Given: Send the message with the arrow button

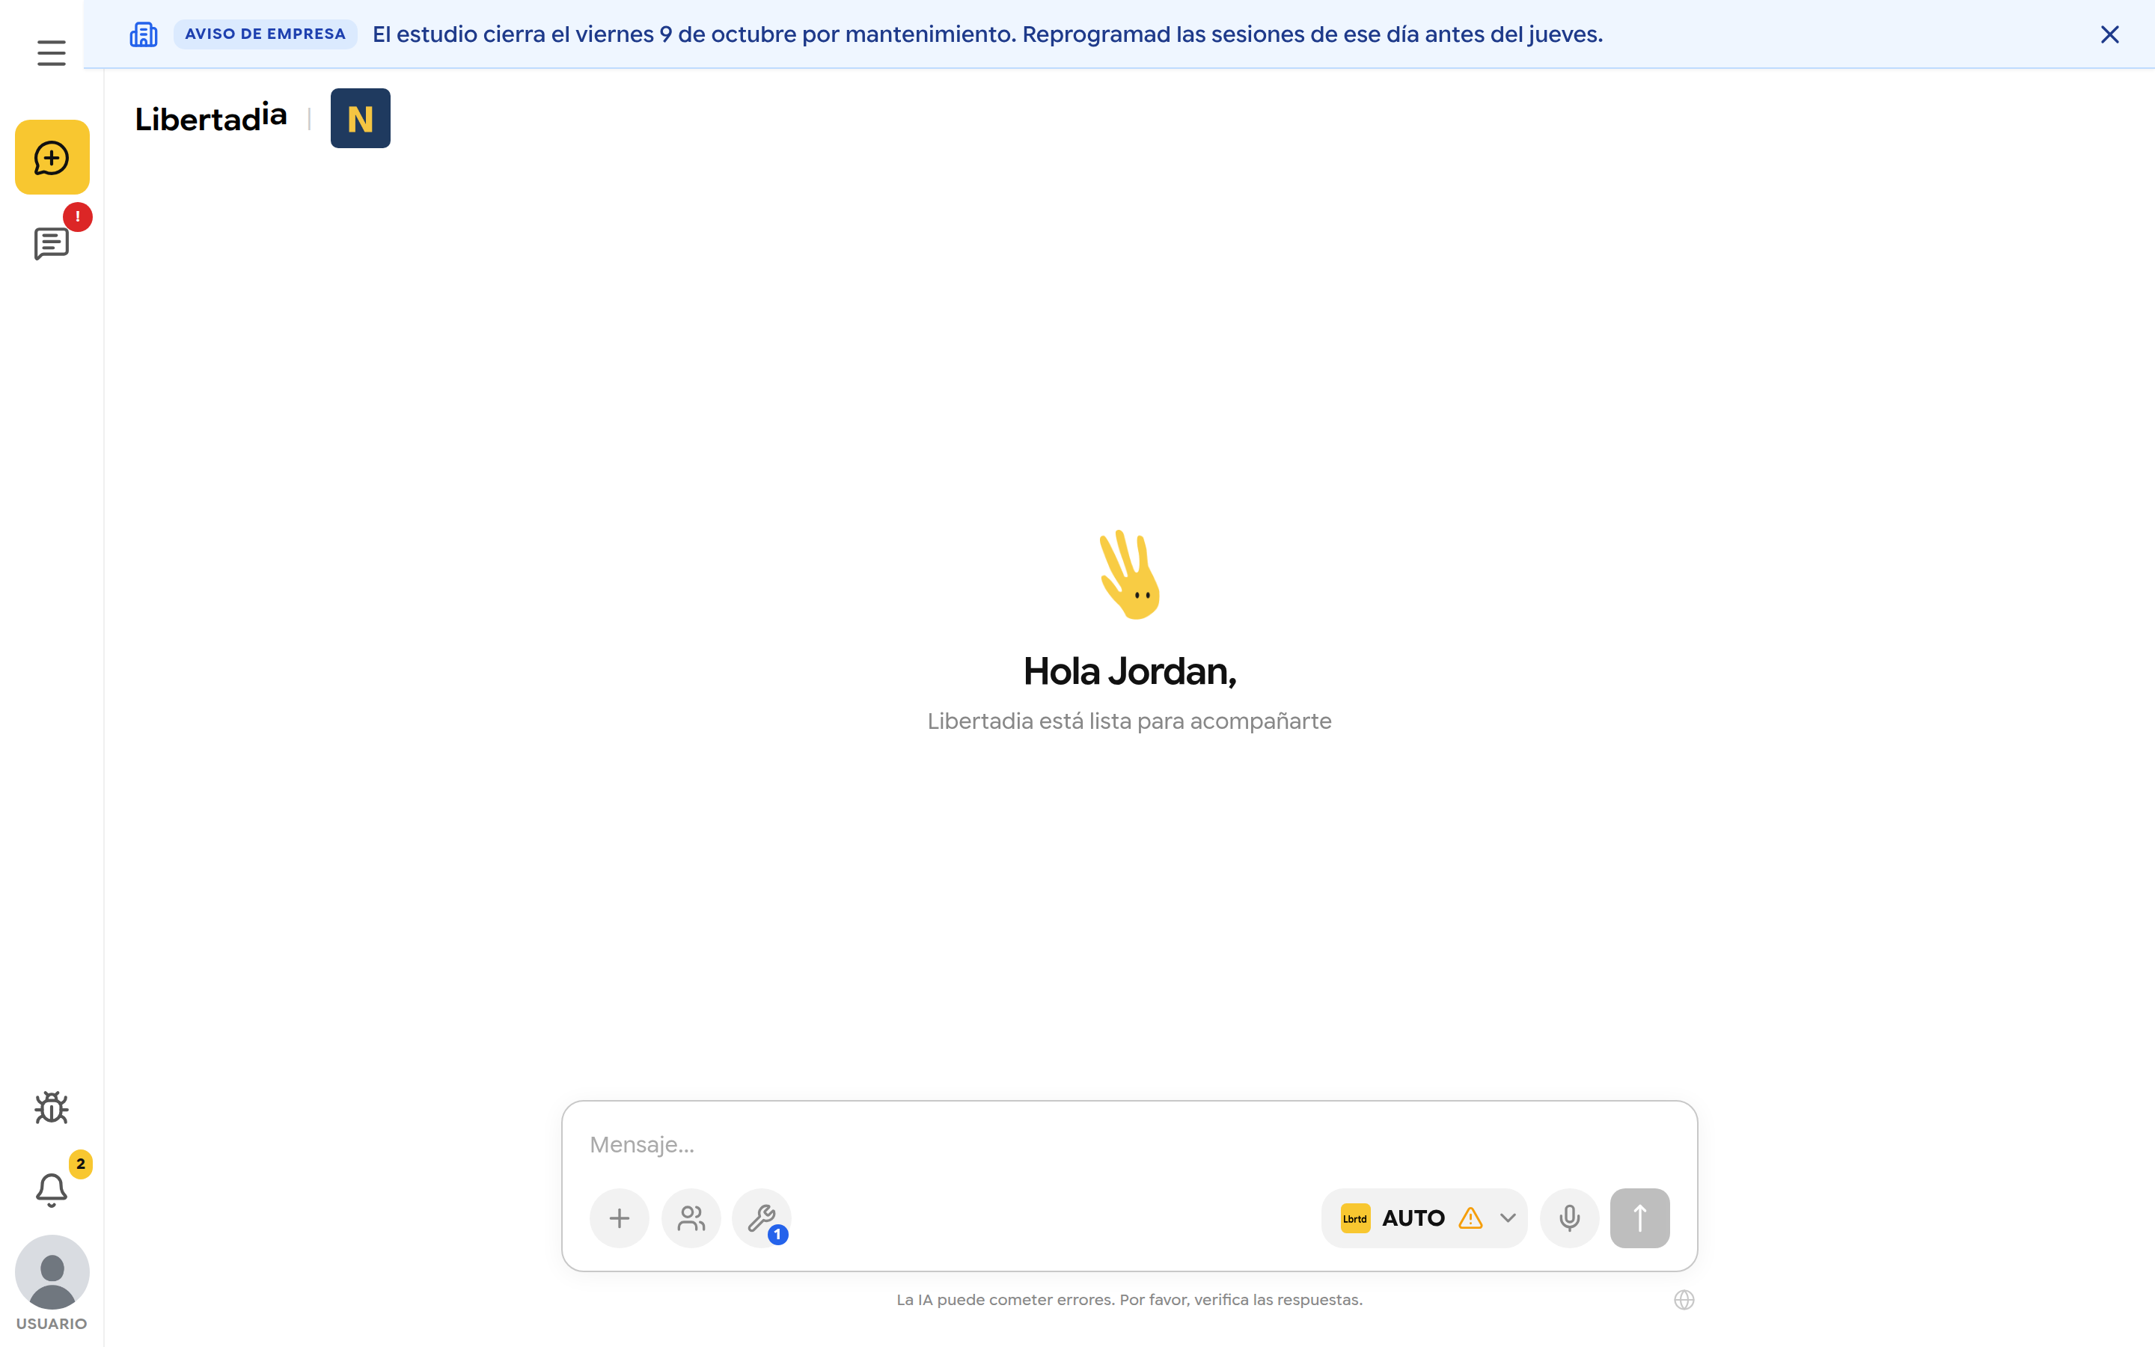Looking at the screenshot, I should [1640, 1218].
